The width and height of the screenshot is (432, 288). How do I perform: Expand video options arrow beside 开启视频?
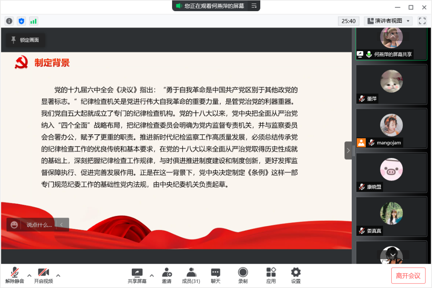(58, 275)
